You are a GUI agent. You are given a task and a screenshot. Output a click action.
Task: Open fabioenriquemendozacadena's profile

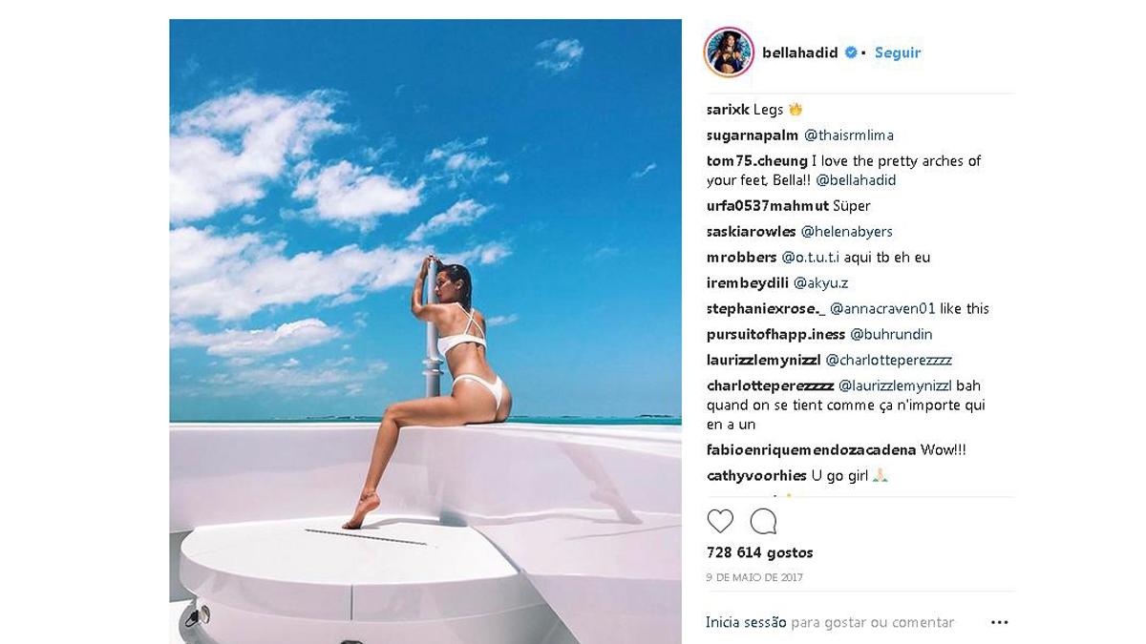812,450
